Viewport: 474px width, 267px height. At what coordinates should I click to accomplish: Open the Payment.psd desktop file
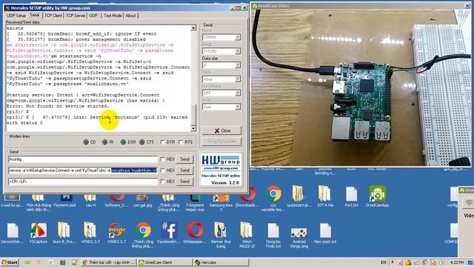tap(64, 201)
